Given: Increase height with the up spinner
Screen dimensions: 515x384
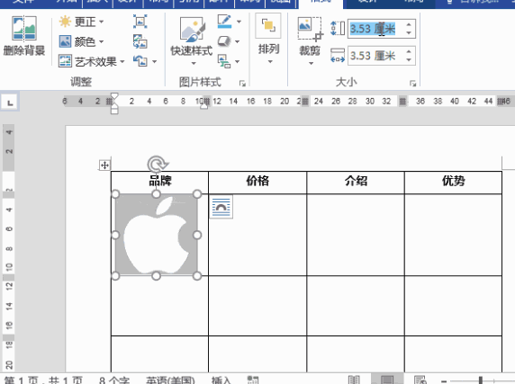Looking at the screenshot, I should click(409, 24).
